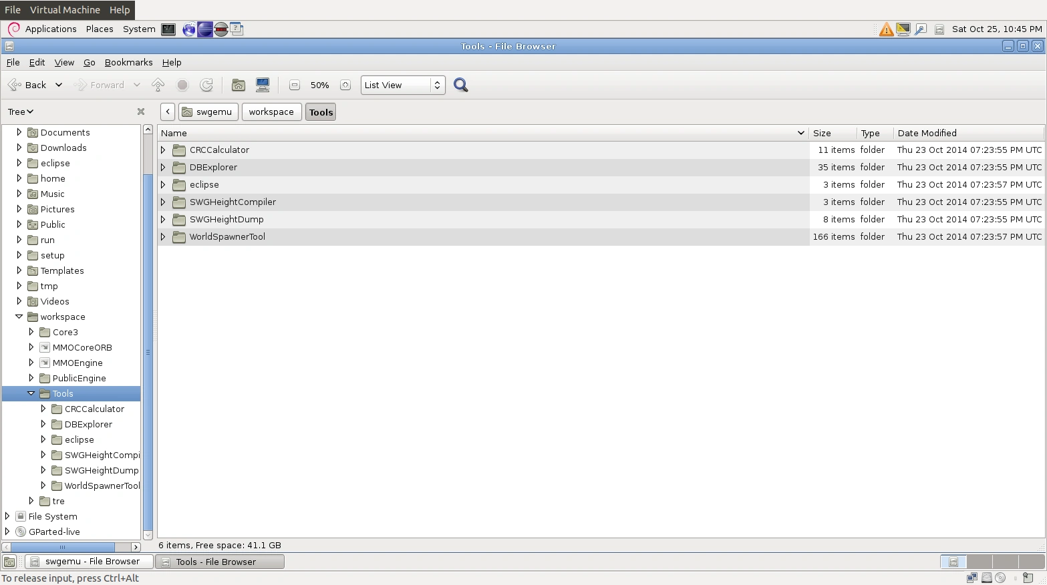
Task: Expand the tre node in the tree
Action: coord(31,501)
